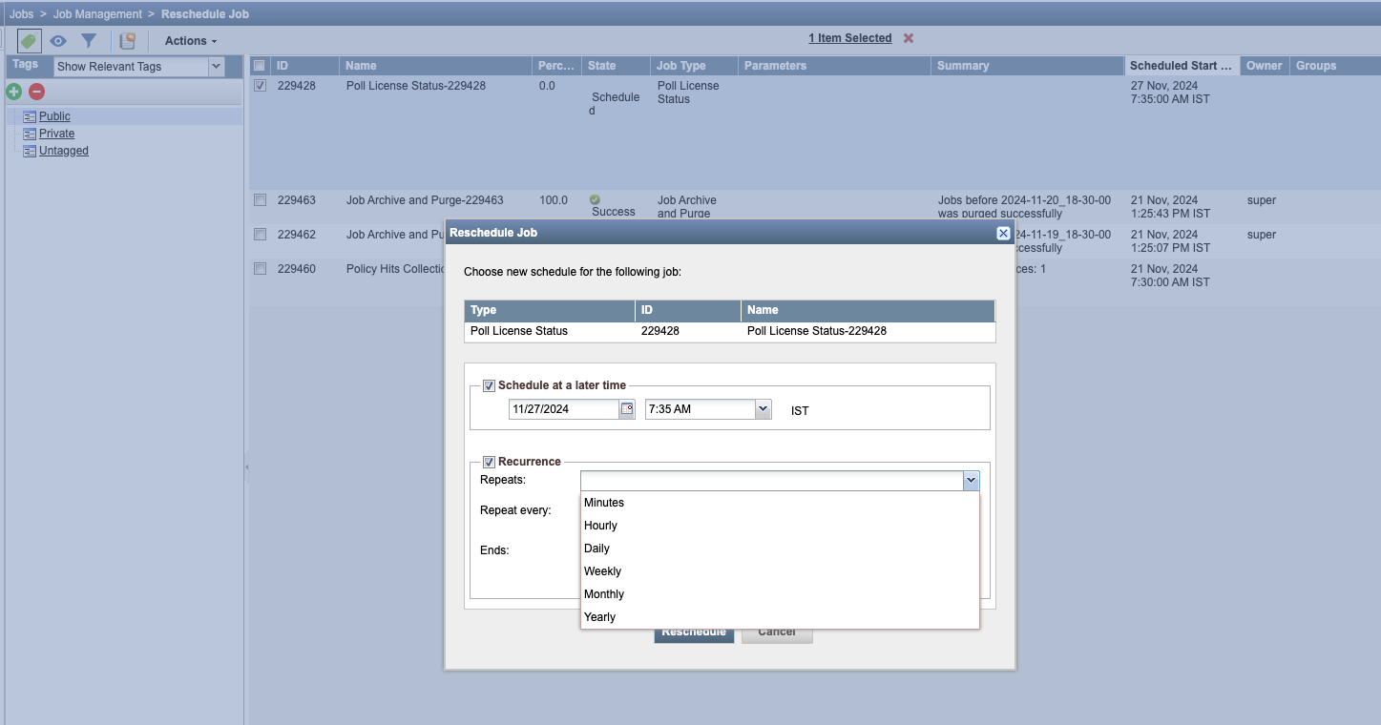Sort by Scheduled Start column header
The height and width of the screenshot is (725, 1381).
[x=1182, y=66]
